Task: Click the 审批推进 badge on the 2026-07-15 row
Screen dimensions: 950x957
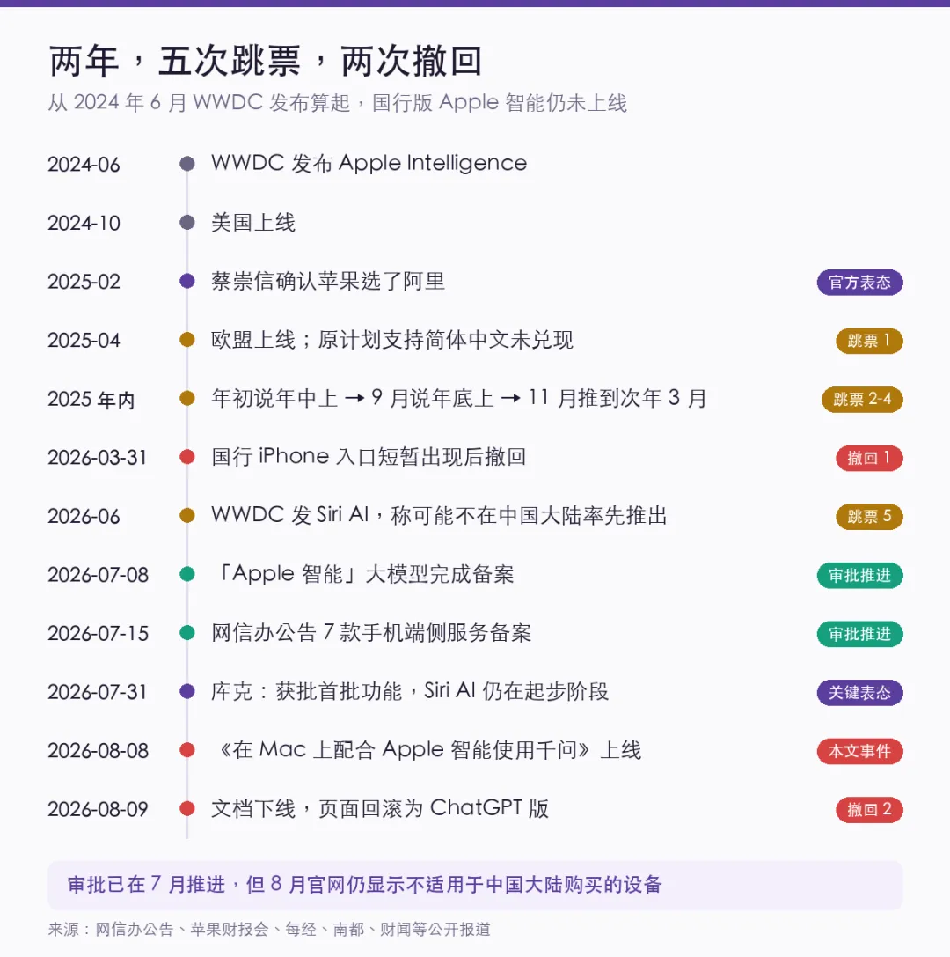Action: coord(859,634)
